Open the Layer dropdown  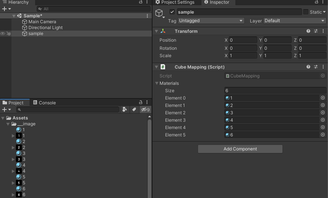click(x=295, y=21)
